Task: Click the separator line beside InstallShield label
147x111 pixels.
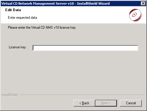Action: (82, 95)
